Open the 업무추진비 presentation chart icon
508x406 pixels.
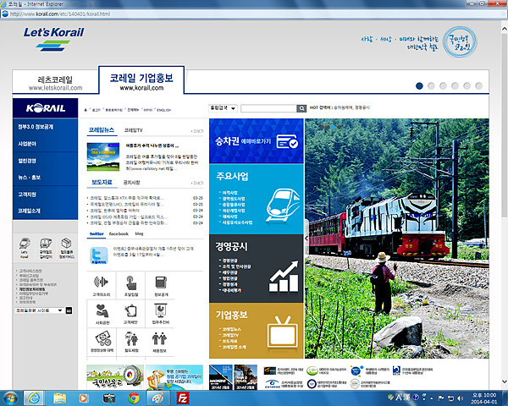[160, 310]
